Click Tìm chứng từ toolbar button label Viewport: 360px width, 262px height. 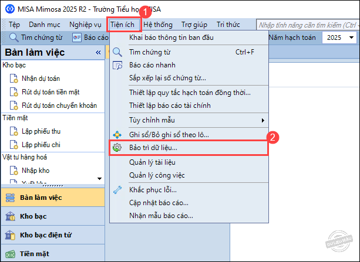click(x=42, y=38)
